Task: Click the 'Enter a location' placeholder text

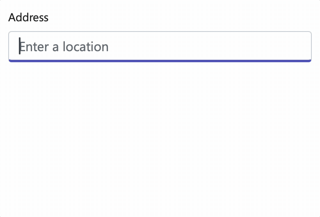Action: pos(64,47)
